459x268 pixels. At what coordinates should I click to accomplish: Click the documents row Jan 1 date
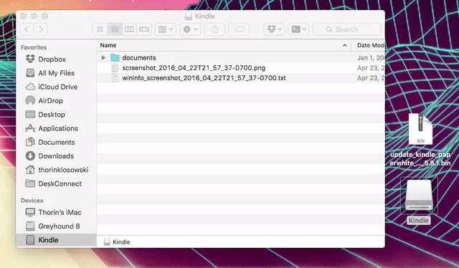371,58
